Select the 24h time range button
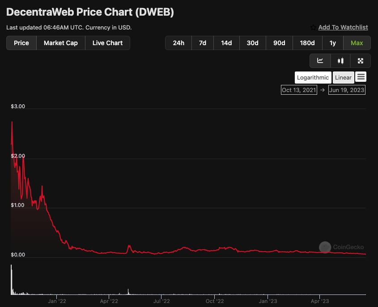Viewport: 378px width, 307px height. pyautogui.click(x=178, y=43)
